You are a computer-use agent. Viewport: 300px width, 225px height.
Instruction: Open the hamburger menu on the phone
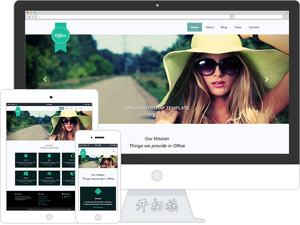pyautogui.click(x=113, y=151)
